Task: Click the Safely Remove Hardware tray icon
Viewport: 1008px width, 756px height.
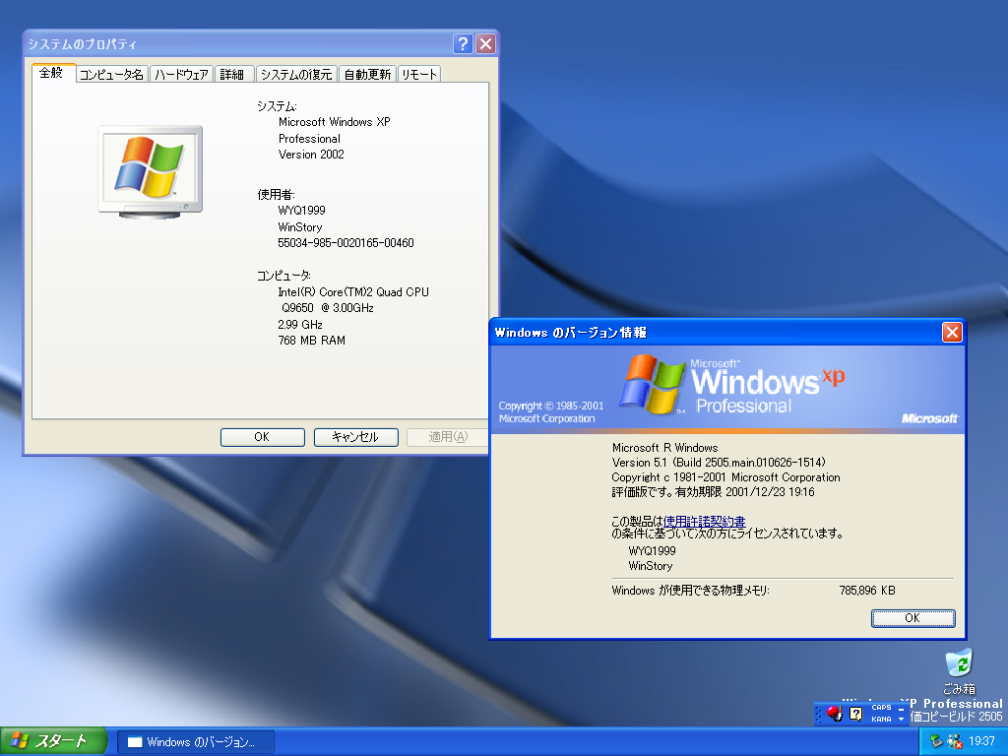Action: (x=935, y=741)
